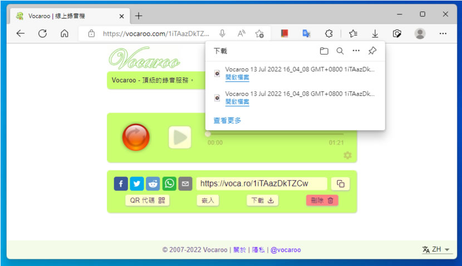This screenshot has width=462, height=266.
Task: Click 查看更多 to see more downloads
Action: click(x=227, y=121)
